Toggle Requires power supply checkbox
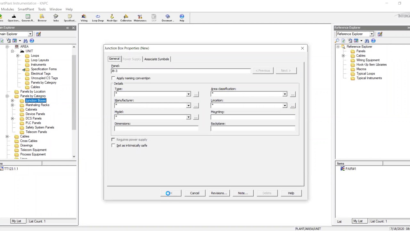The height and width of the screenshot is (231, 410). coord(113,140)
